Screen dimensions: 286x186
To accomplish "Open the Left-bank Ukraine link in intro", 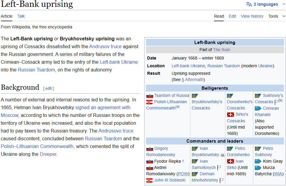I will click(x=119, y=62).
